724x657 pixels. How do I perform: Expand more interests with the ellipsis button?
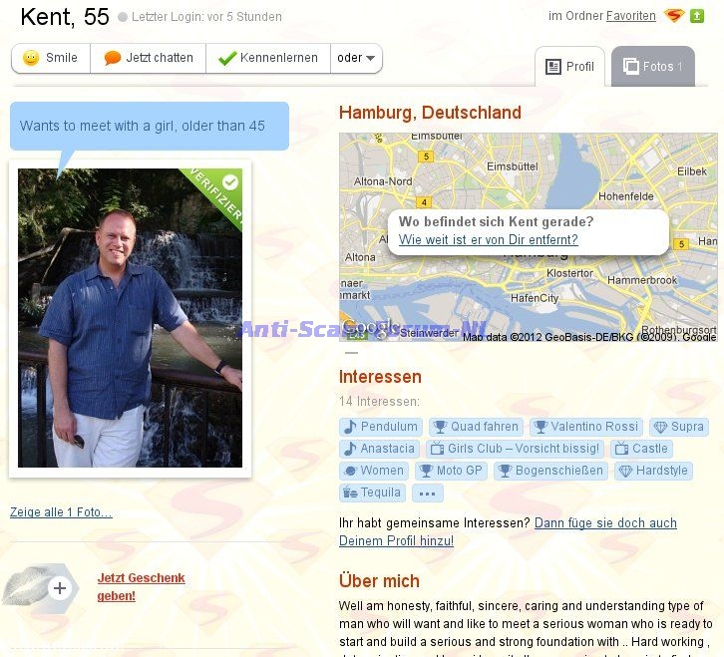tap(427, 493)
